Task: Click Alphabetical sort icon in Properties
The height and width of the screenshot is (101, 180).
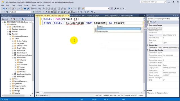Action: 151,22
